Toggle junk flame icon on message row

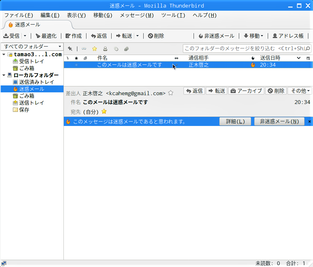click(253, 65)
